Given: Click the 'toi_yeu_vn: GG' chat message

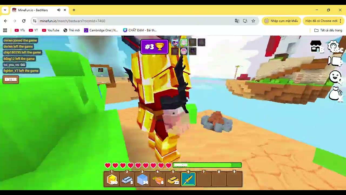Looking at the screenshot, I should (14, 65).
